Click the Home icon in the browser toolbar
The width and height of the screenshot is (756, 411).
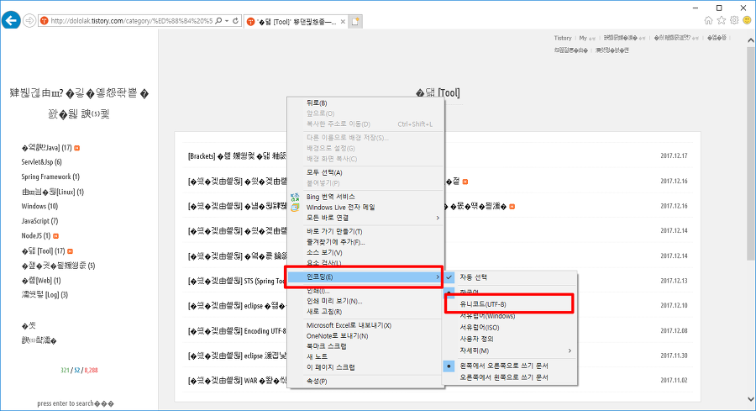(x=708, y=20)
